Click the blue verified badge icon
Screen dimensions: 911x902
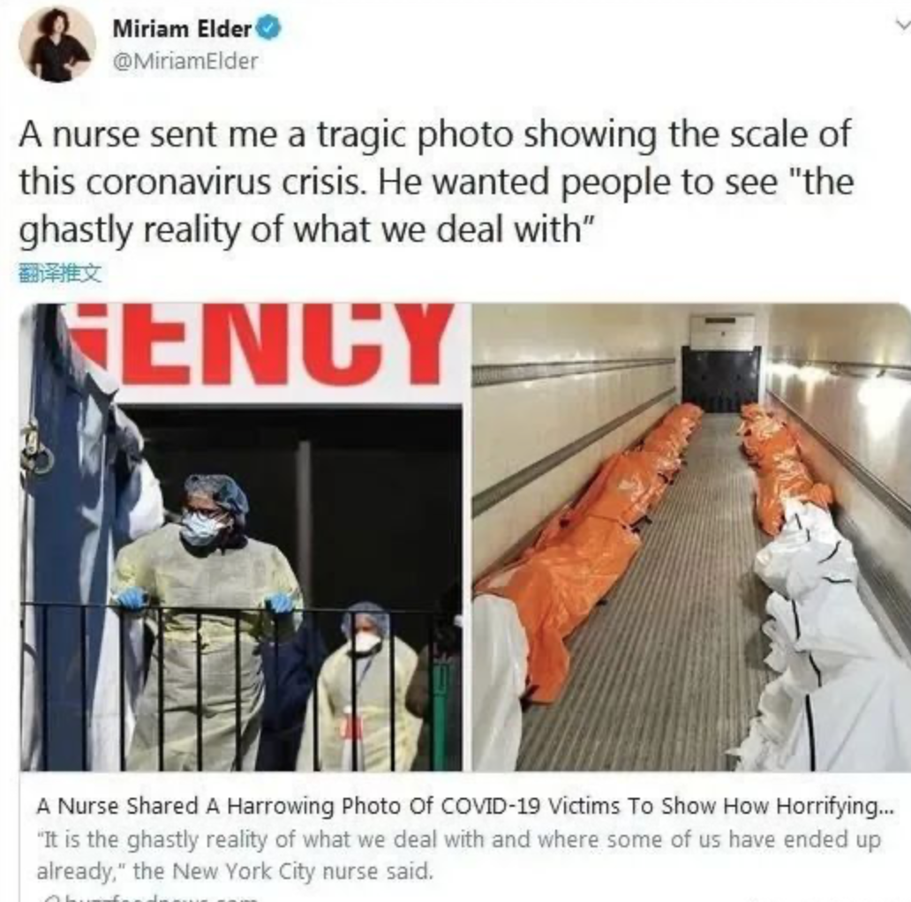(269, 28)
